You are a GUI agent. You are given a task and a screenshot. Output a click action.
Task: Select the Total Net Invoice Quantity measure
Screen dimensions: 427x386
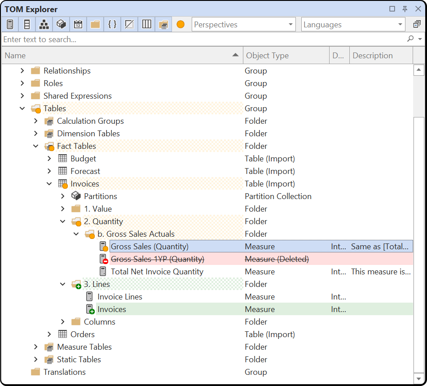[157, 272]
